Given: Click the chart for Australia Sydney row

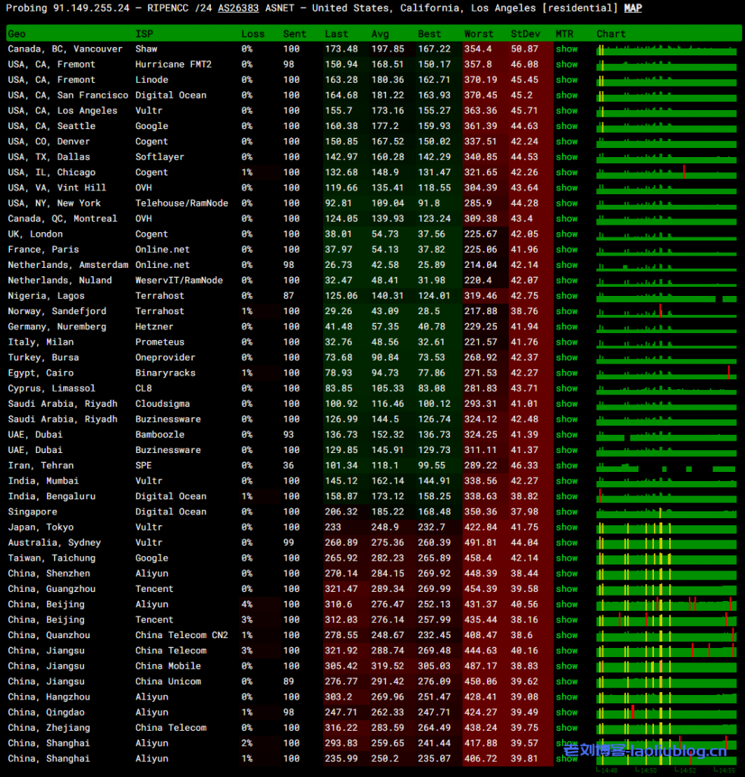Looking at the screenshot, I should click(666, 543).
